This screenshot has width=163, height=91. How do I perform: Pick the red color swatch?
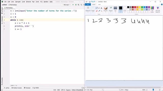click(x=135, y=7)
